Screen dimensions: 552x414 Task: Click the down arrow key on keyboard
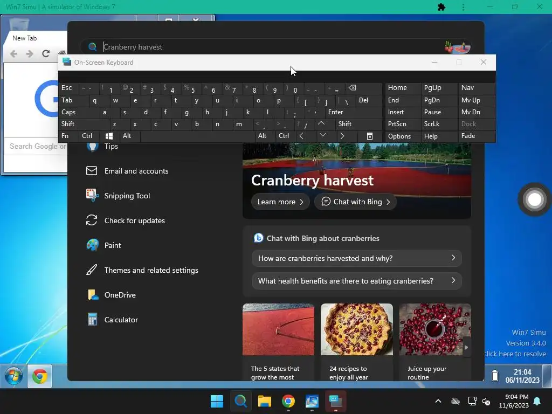coord(322,135)
